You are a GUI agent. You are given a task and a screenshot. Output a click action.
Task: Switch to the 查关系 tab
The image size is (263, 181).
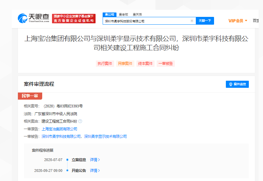(137, 15)
